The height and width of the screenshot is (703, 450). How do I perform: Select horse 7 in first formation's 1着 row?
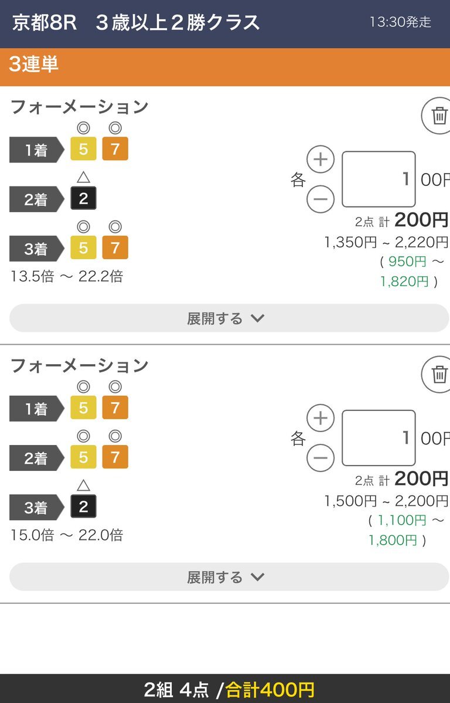coord(115,150)
